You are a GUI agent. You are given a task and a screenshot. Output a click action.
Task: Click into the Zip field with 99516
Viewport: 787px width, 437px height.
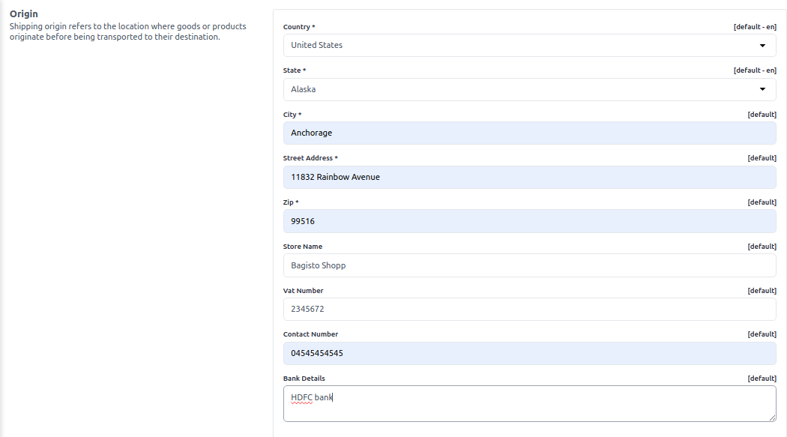pos(529,221)
